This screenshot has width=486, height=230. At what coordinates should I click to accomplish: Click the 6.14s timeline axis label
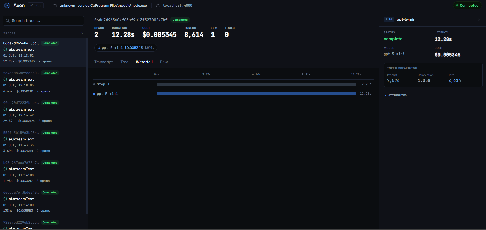click(x=256, y=75)
